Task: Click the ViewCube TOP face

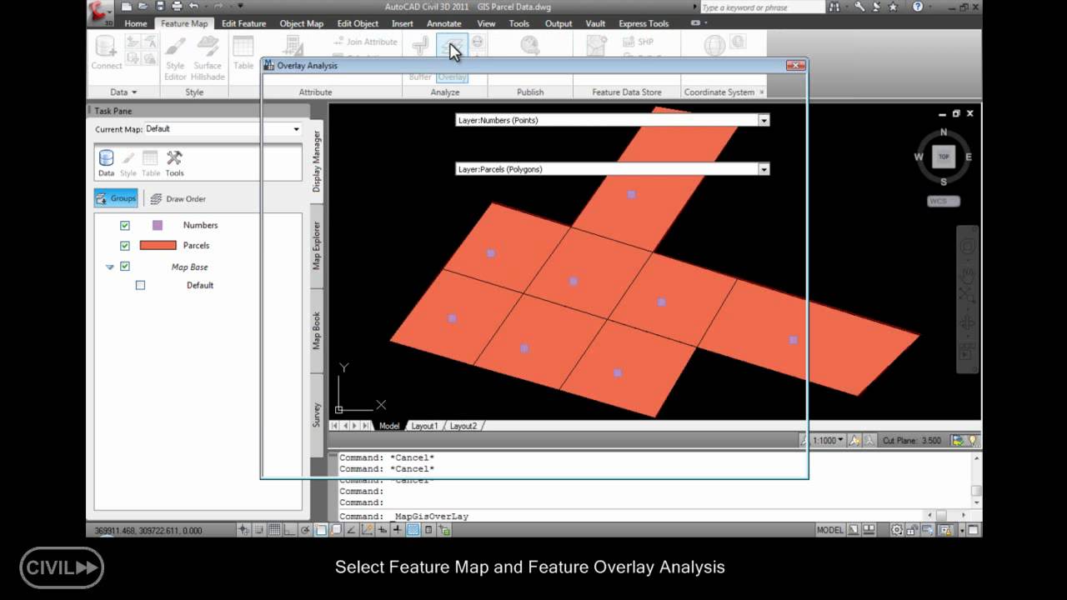Action: [944, 157]
